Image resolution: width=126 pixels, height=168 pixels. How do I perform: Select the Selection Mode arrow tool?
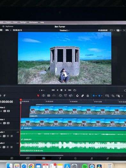[38, 96]
